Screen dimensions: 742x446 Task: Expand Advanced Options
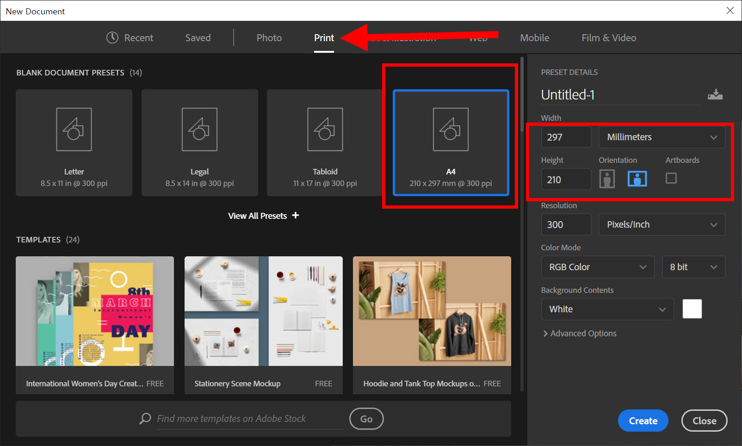coord(580,334)
